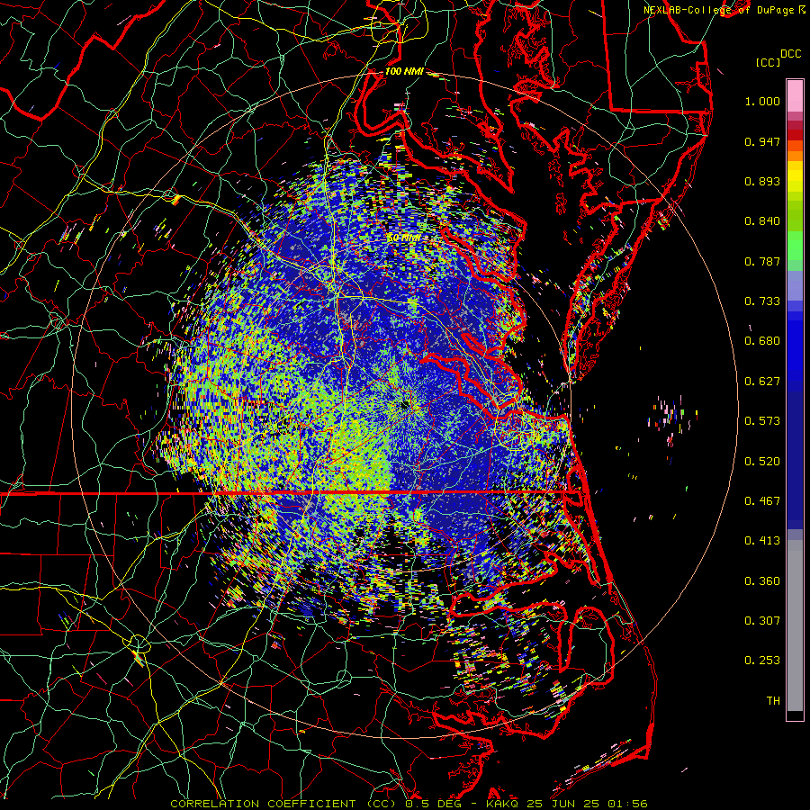Click the 100 NMI range ring label

(404, 71)
